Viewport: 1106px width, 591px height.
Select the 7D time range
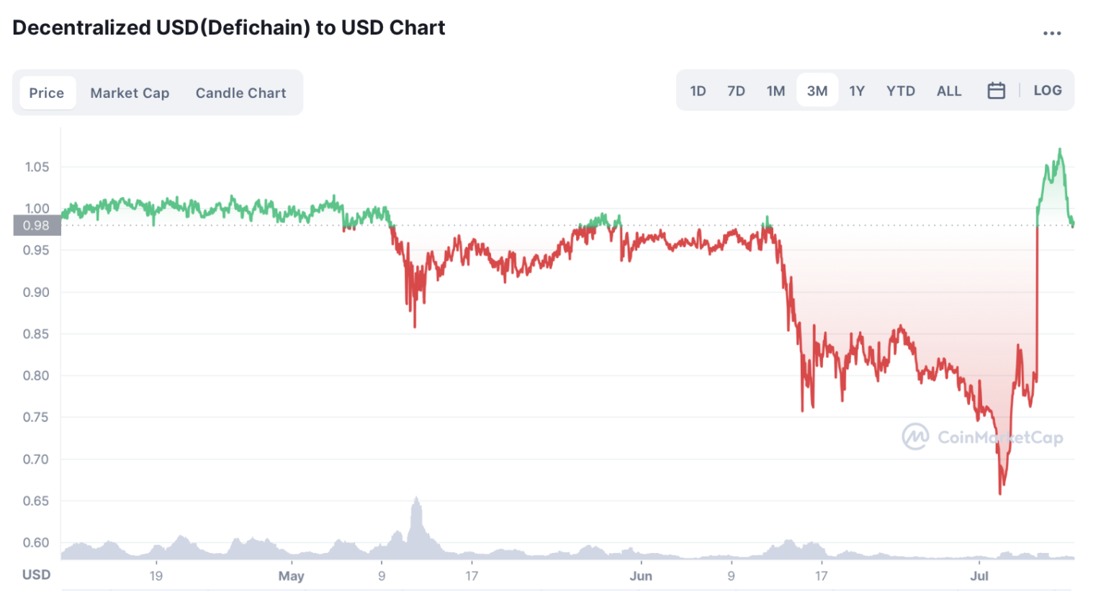(x=736, y=91)
